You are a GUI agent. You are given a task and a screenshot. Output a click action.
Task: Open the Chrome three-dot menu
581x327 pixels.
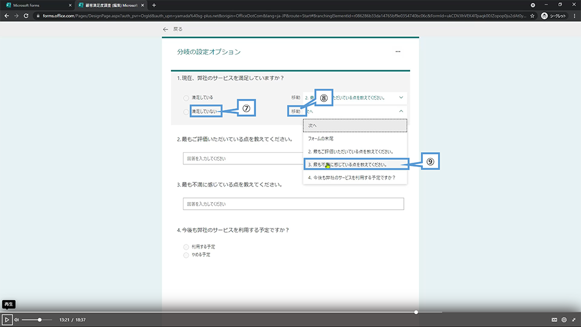click(575, 16)
